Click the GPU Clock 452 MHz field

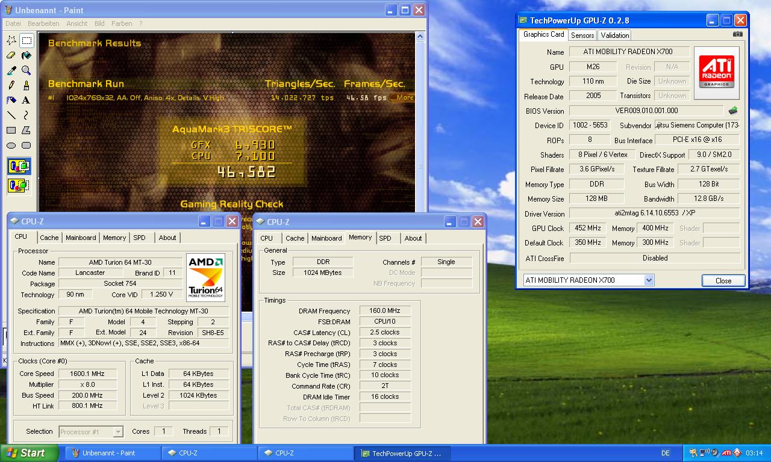(x=588, y=228)
